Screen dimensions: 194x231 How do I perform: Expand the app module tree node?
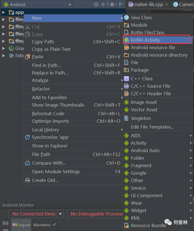pos(4,12)
